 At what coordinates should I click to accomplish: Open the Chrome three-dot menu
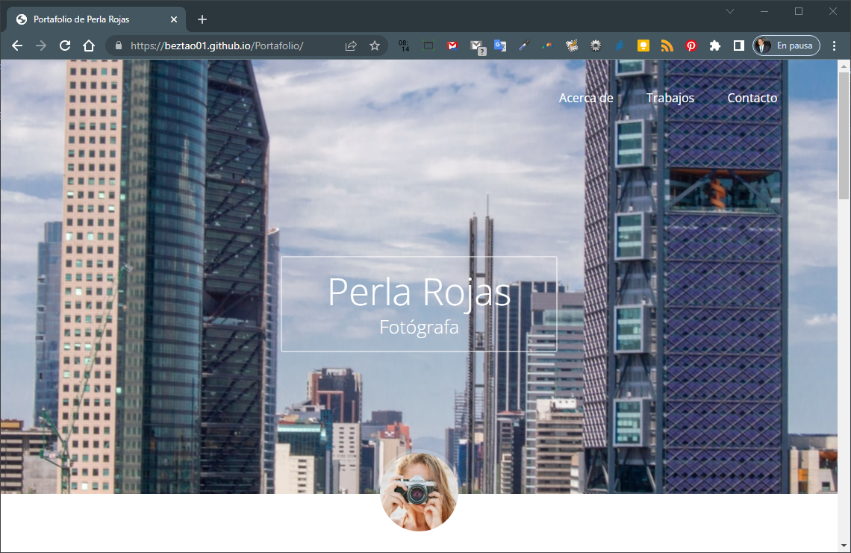pos(835,46)
